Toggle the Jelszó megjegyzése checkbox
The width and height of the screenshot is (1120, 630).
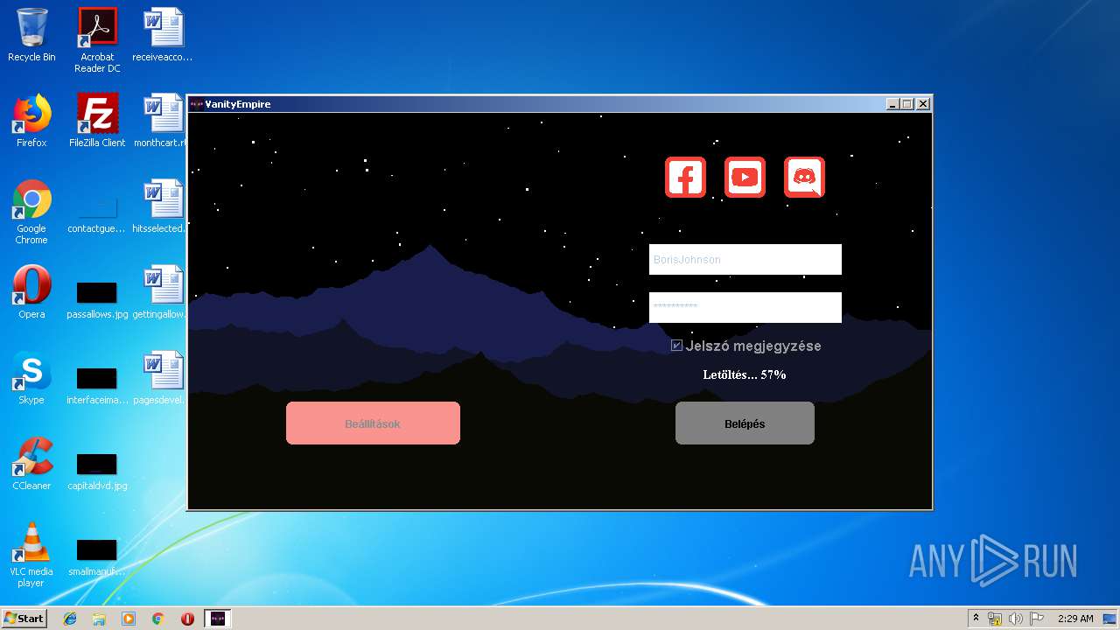[x=676, y=346]
